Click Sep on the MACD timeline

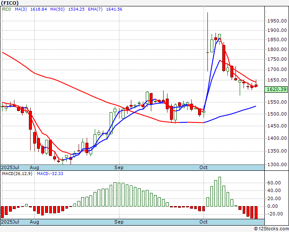pos(119,222)
